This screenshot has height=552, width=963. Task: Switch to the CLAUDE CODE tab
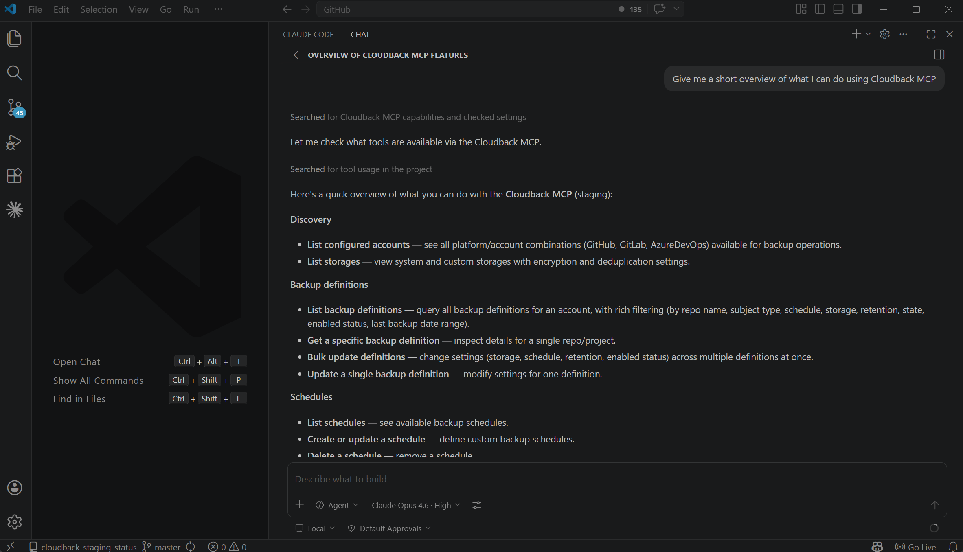[308, 34]
